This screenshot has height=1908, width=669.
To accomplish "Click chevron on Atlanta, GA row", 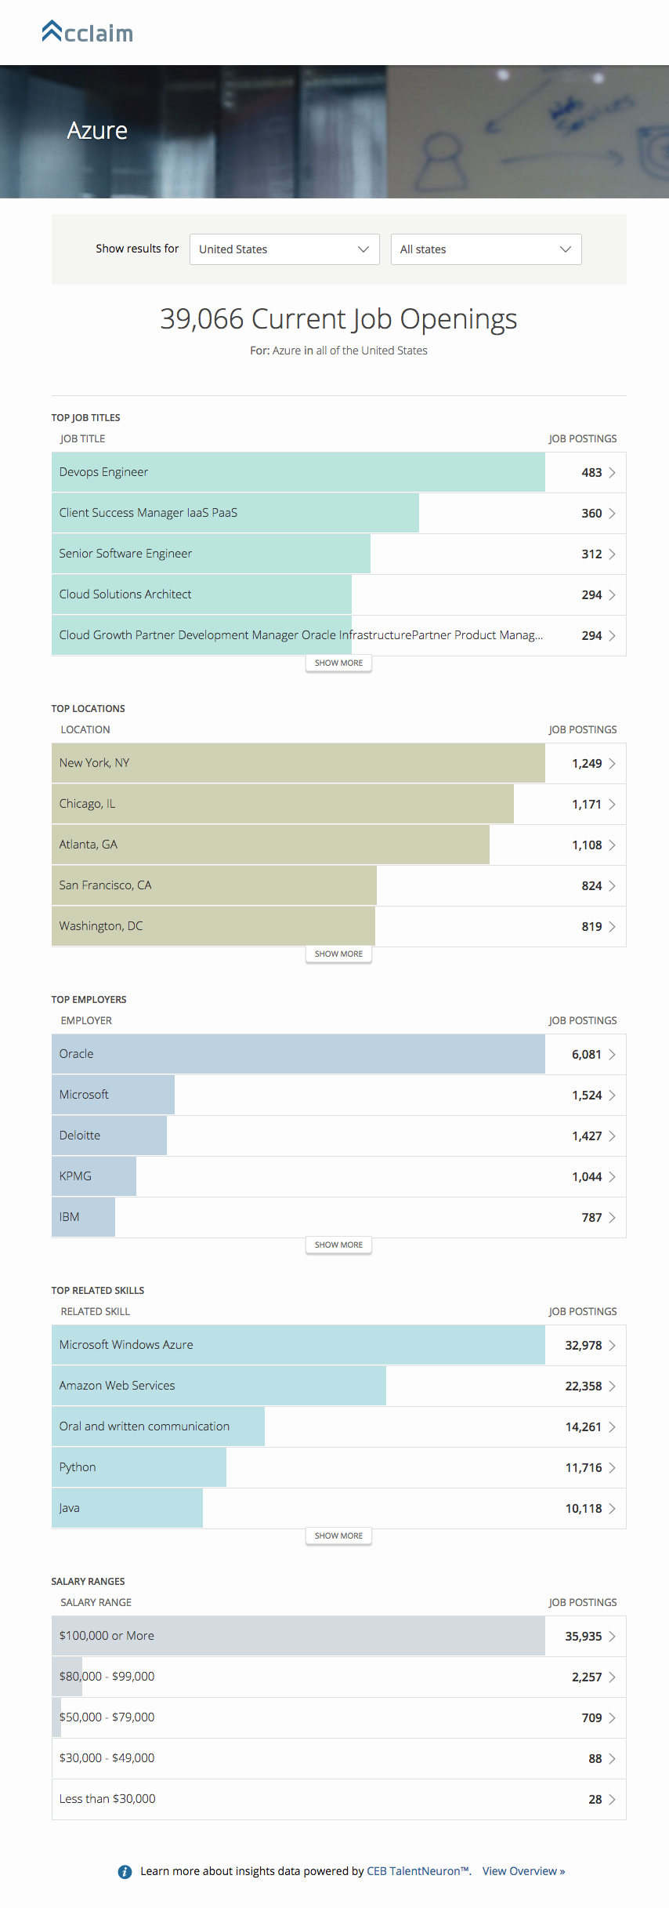I will pyautogui.click(x=612, y=845).
